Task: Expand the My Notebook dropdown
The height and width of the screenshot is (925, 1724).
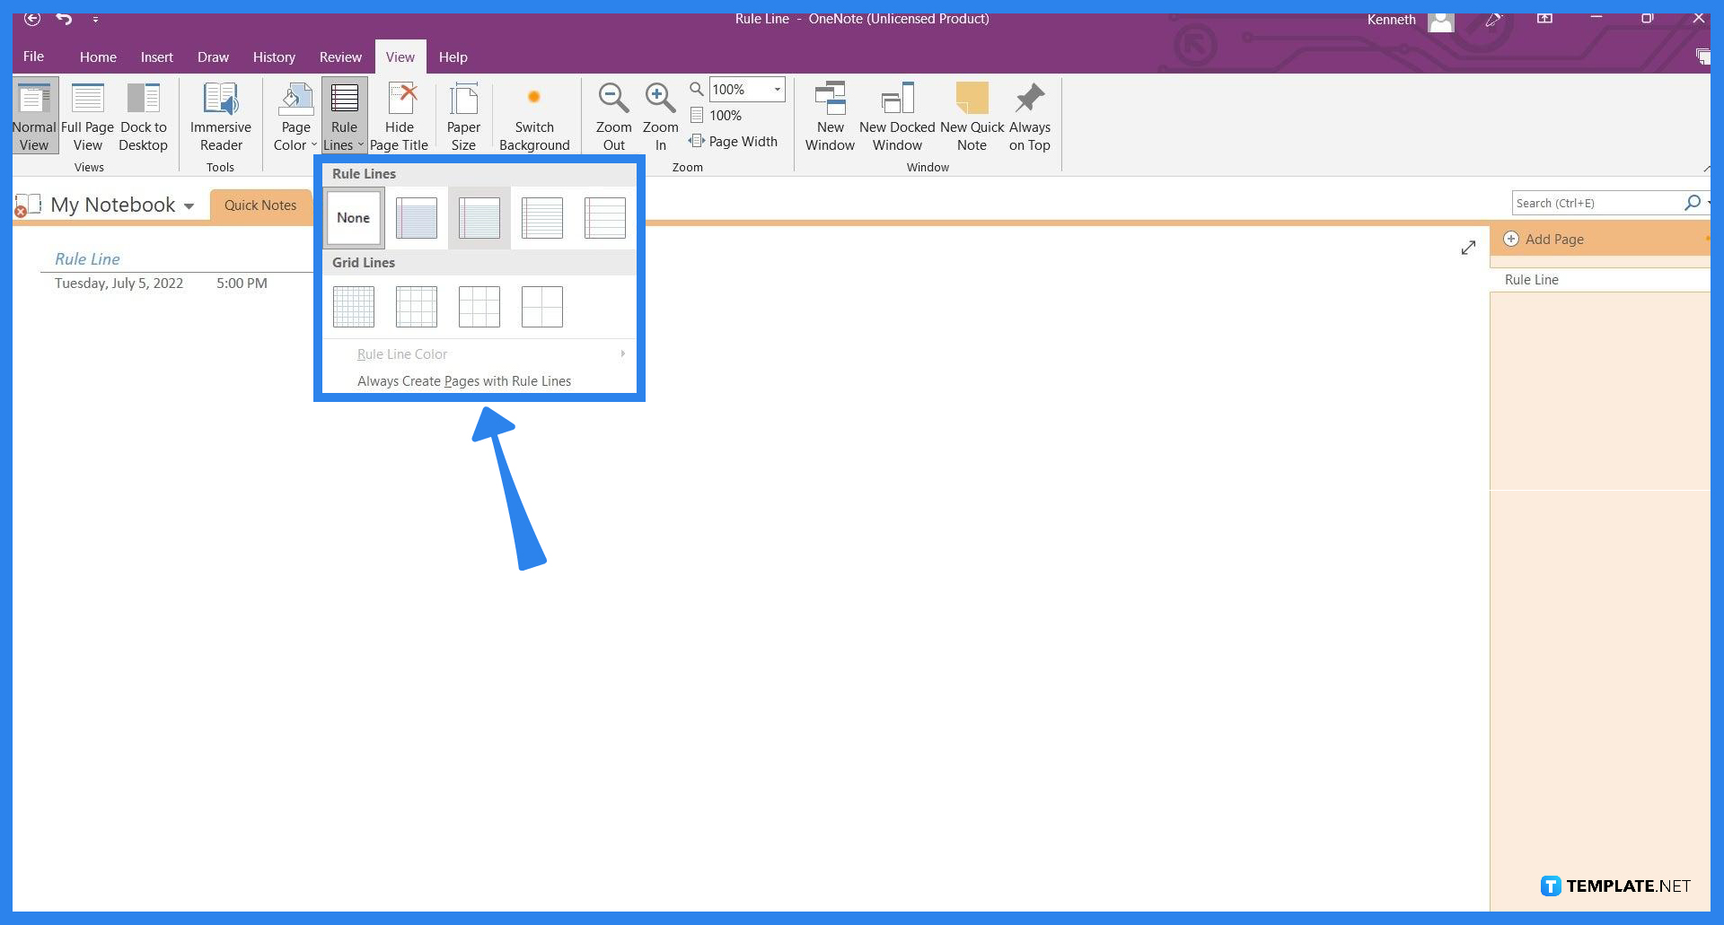Action: [x=189, y=205]
